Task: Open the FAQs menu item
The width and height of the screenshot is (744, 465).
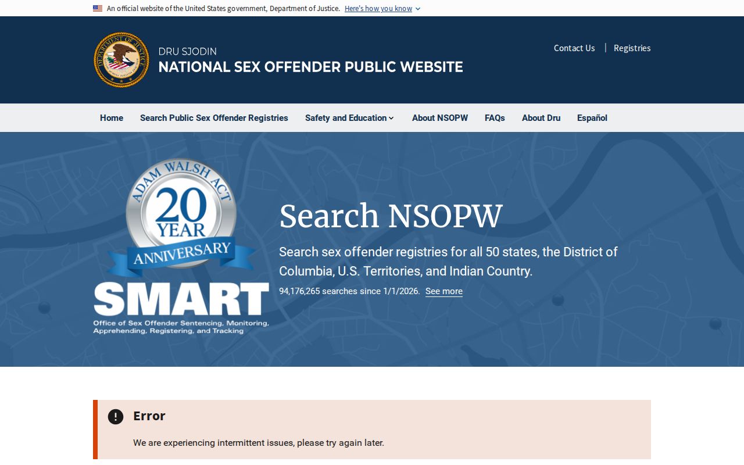Action: tap(495, 118)
